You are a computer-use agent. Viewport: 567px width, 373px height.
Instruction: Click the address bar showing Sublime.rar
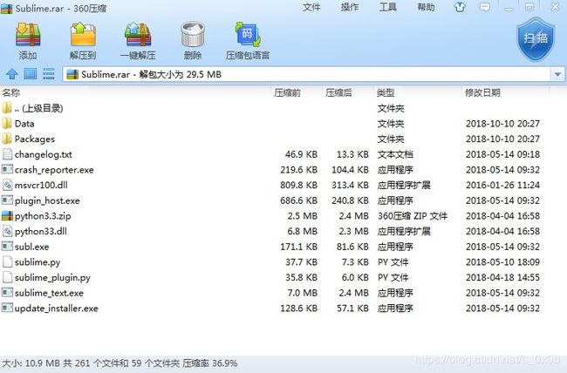point(307,74)
